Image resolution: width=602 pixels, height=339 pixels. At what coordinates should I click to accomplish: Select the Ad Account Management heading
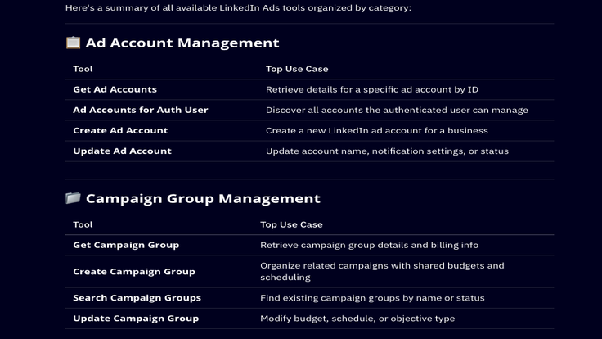[x=182, y=43]
